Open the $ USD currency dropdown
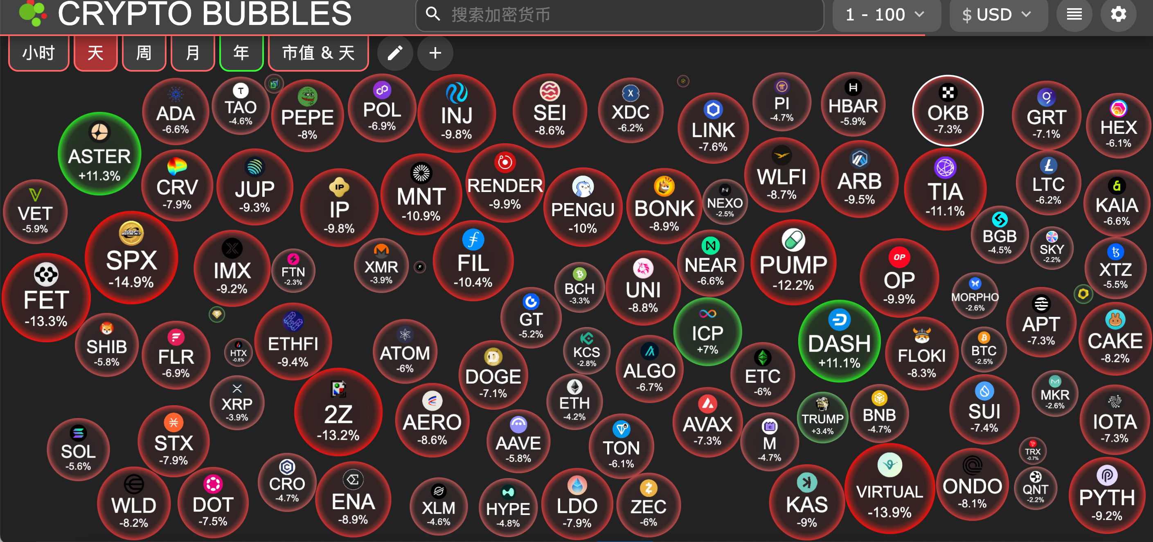The image size is (1153, 542). 997,15
